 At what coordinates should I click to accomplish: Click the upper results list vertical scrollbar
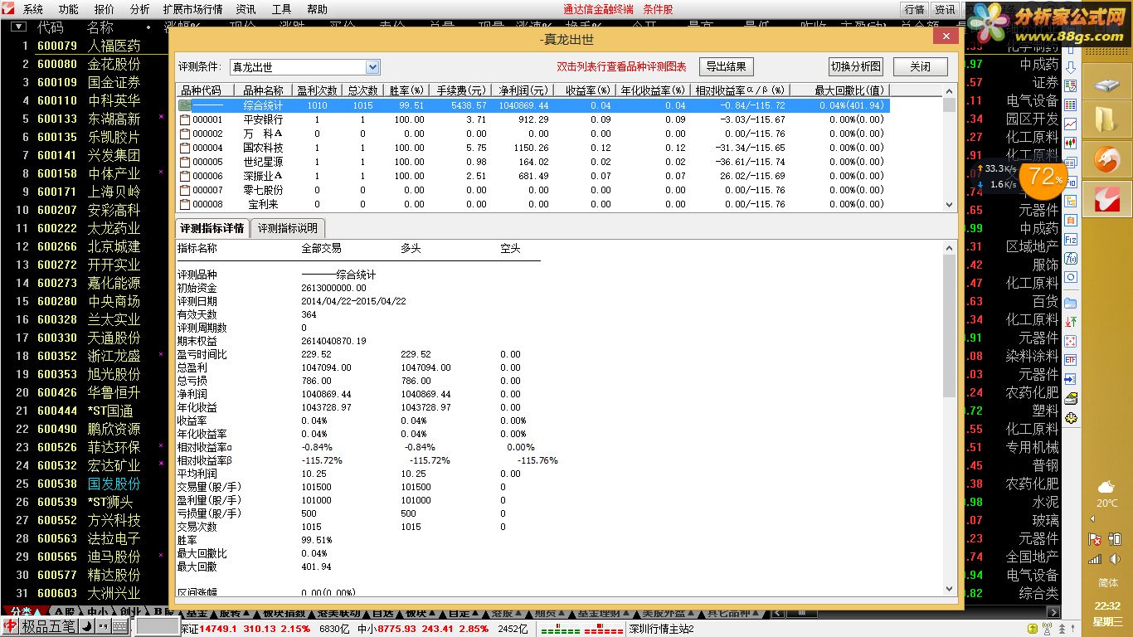tap(950, 147)
